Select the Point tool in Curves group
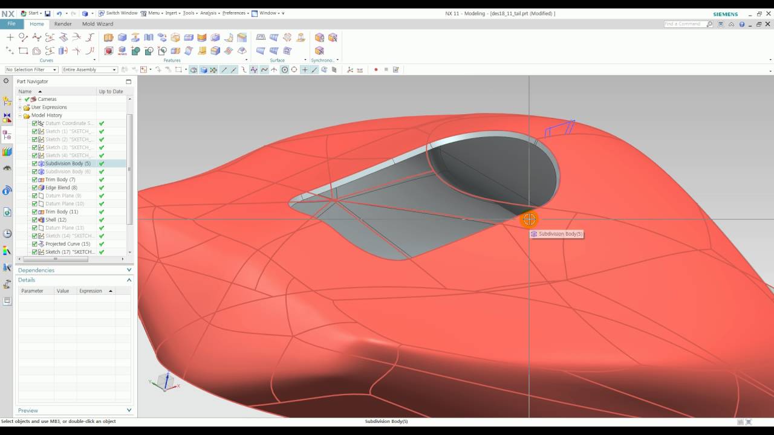Image resolution: width=774 pixels, height=435 pixels. coord(10,37)
